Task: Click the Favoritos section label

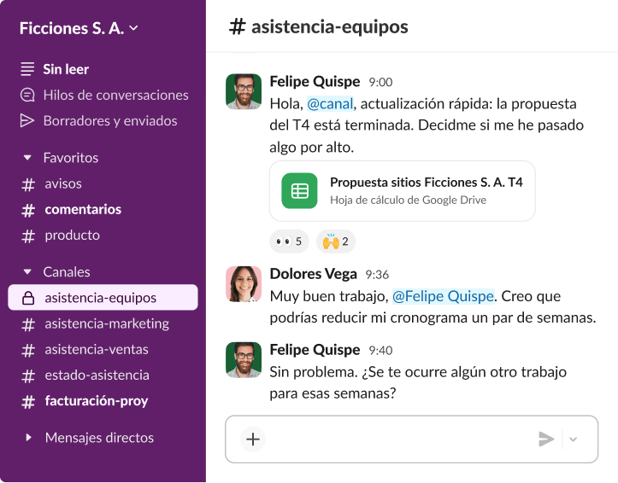Action: click(71, 158)
